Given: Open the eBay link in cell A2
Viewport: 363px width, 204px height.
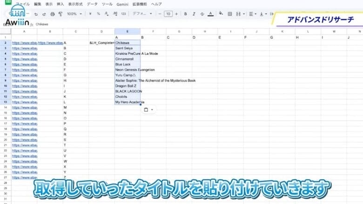Looking at the screenshot, I should pyautogui.click(x=25, y=43).
